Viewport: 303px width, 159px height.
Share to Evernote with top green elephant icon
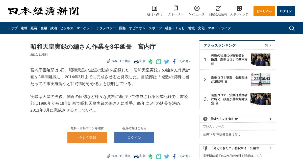150,61
